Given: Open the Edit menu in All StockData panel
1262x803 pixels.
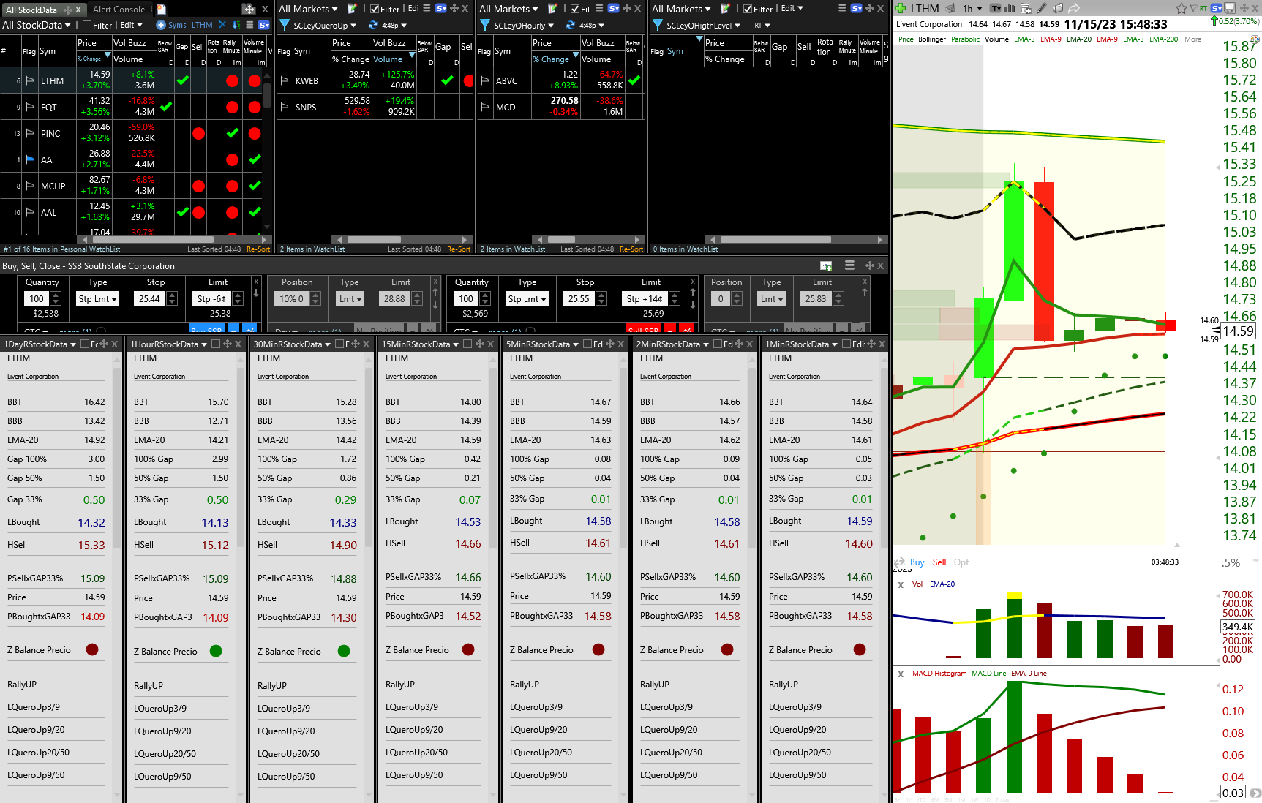Looking at the screenshot, I should [x=130, y=25].
